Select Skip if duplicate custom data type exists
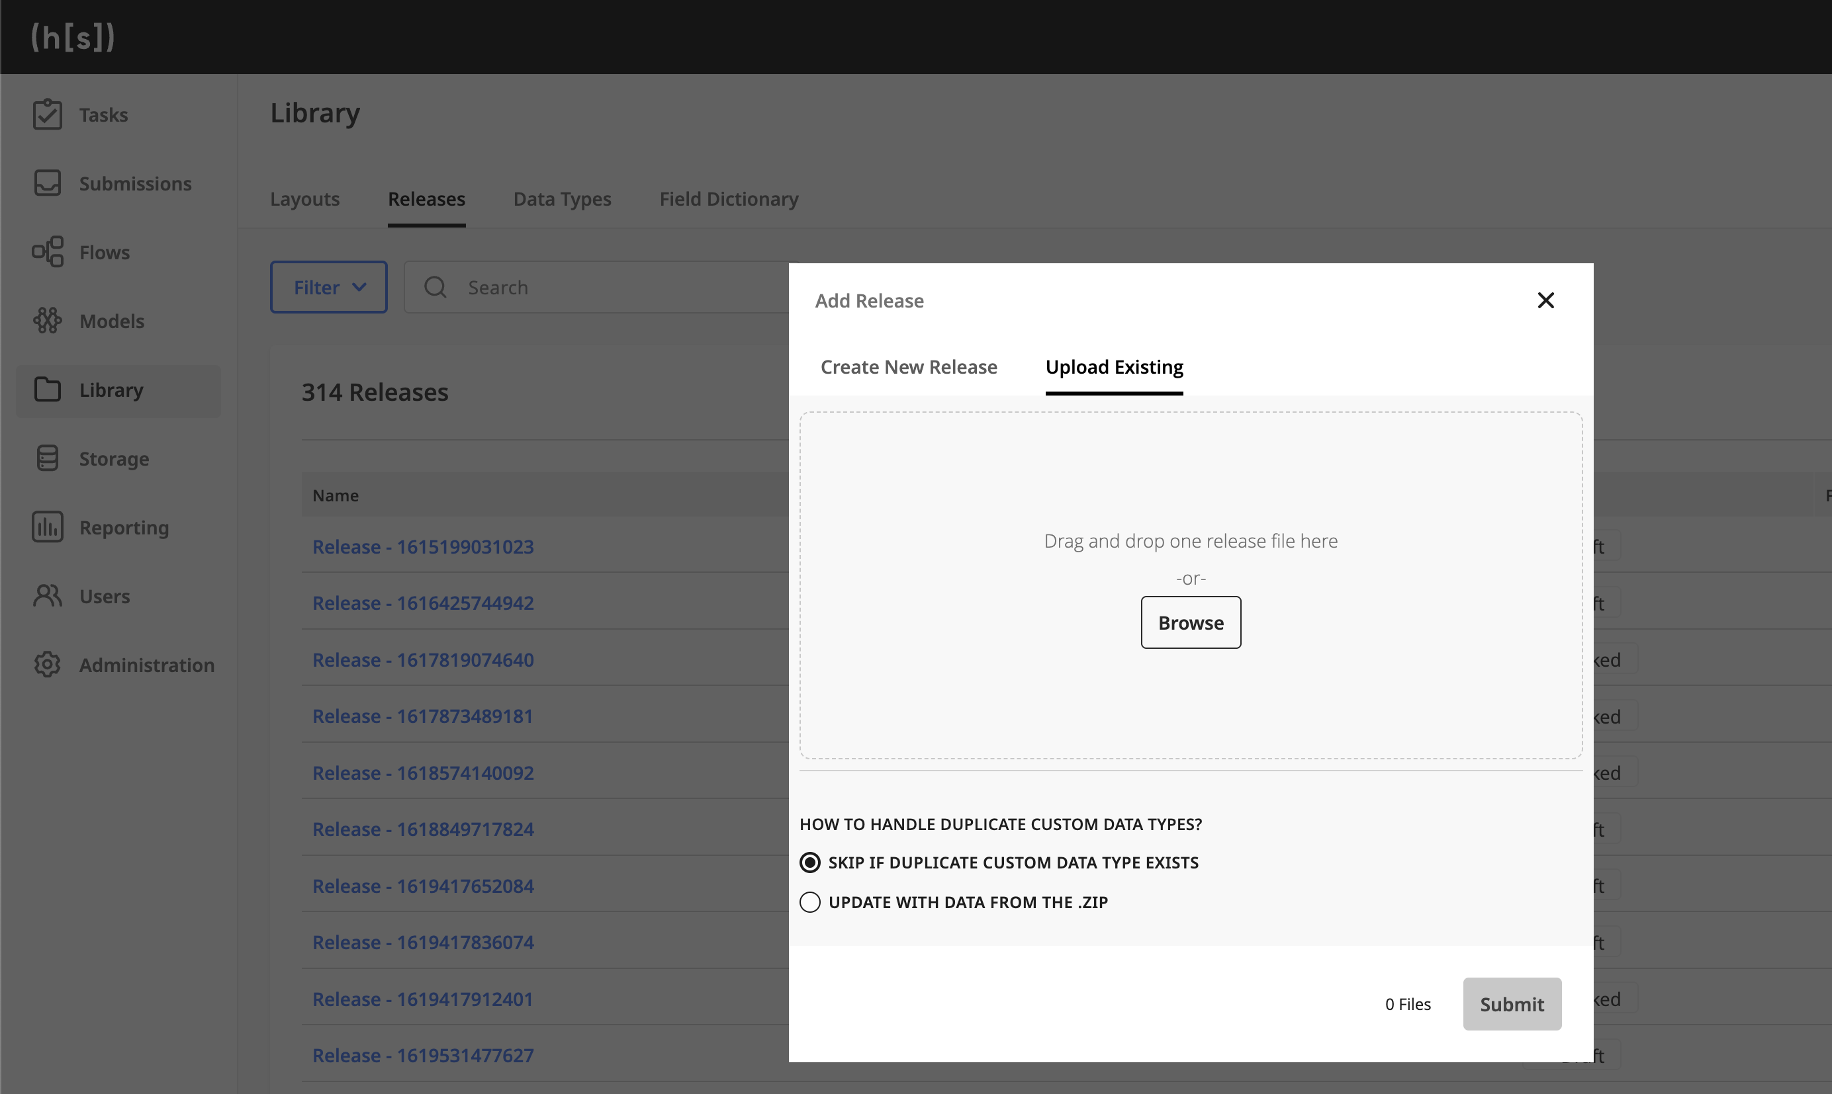The width and height of the screenshot is (1832, 1094). (x=810, y=863)
